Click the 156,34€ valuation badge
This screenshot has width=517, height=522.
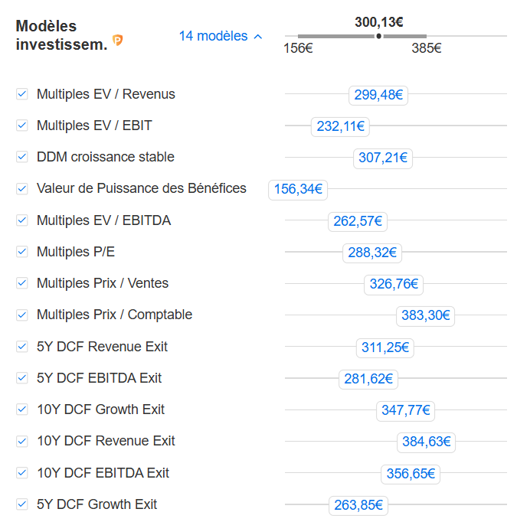coord(298,189)
